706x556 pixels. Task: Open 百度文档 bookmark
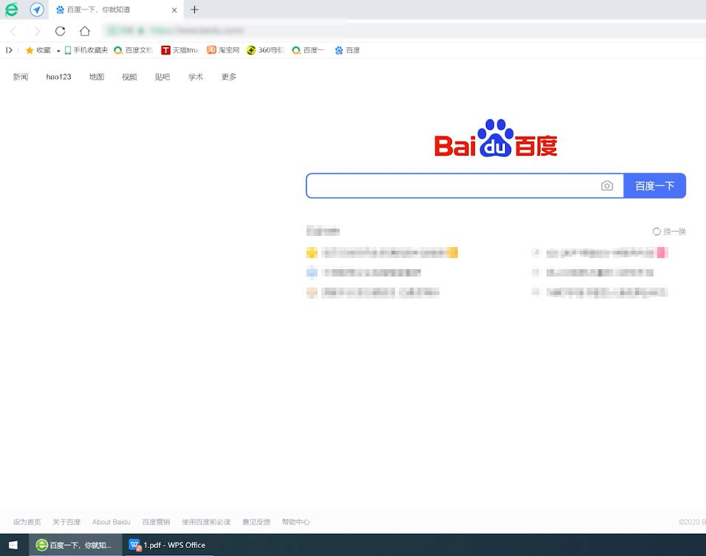pyautogui.click(x=133, y=50)
